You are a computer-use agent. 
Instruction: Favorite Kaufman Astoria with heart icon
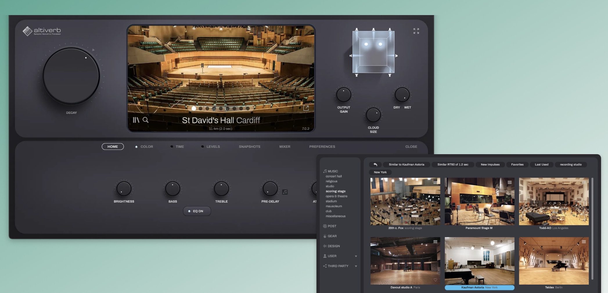point(510,280)
